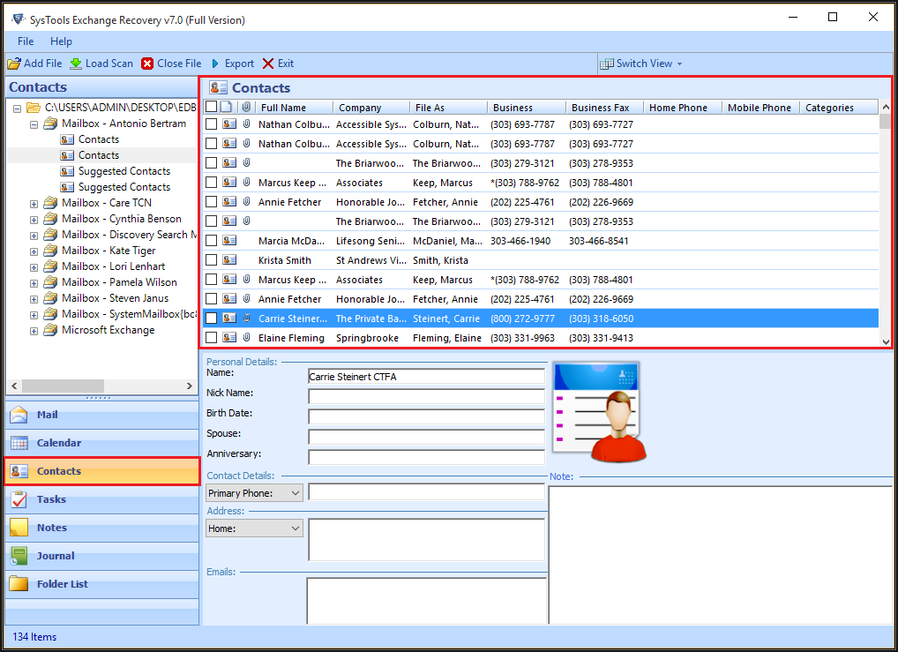Click the Load Scan green arrow icon
This screenshot has height=652, width=898.
pos(76,64)
